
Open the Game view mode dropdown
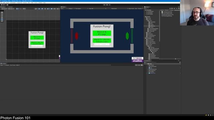click(64, 9)
